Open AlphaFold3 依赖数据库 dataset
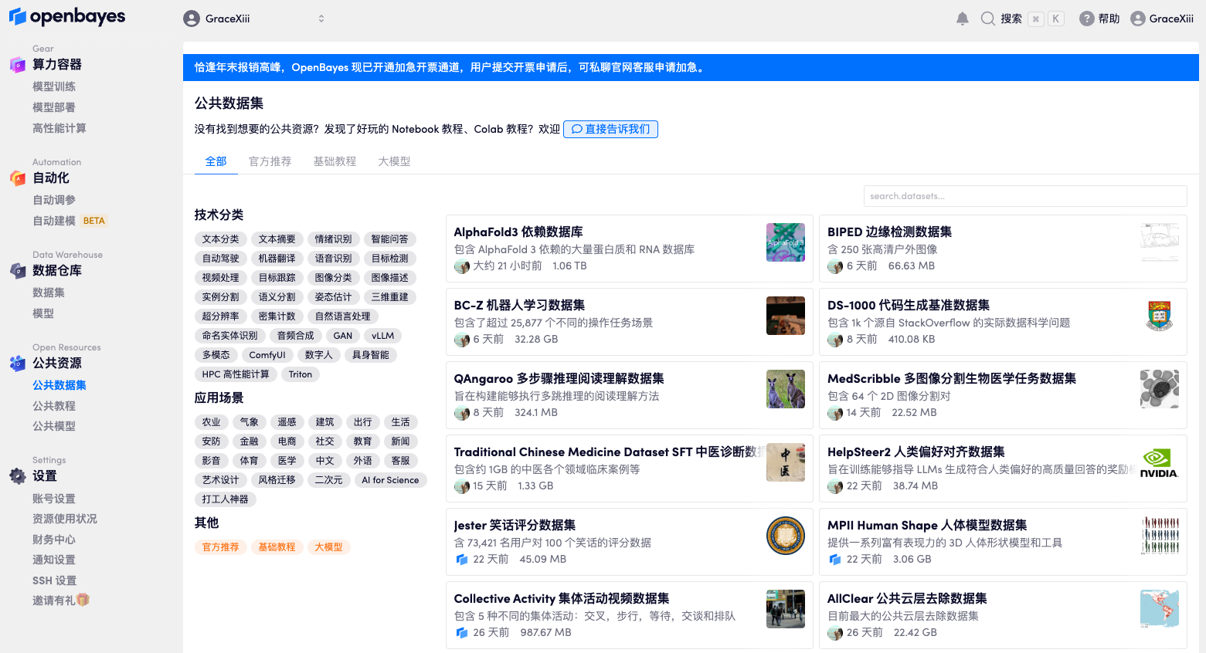 click(x=518, y=232)
